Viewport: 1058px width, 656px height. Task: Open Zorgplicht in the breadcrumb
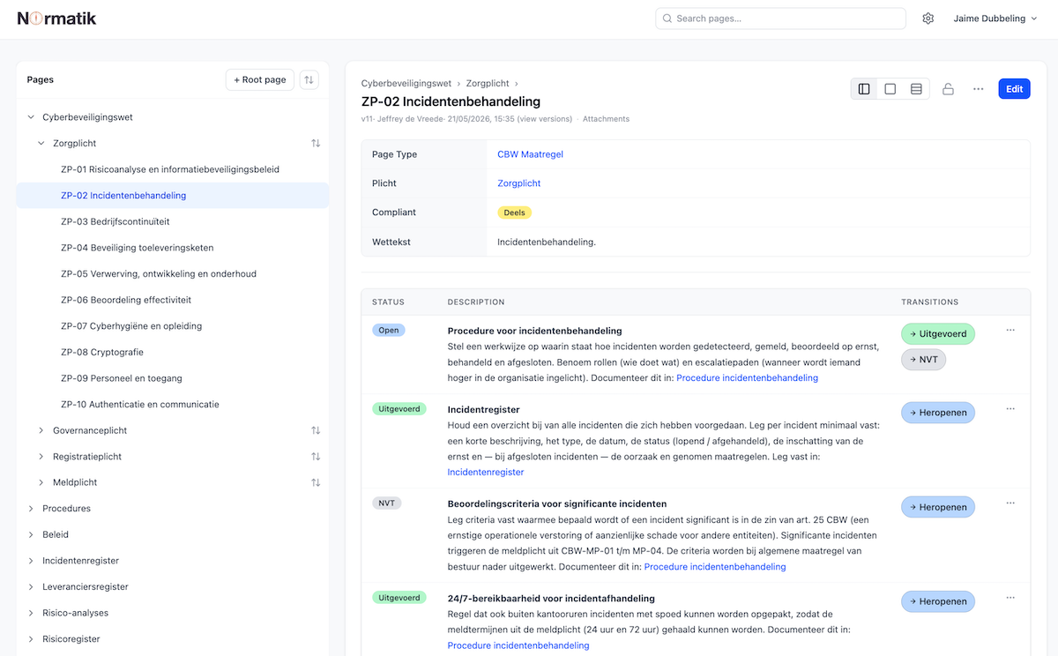(x=488, y=83)
